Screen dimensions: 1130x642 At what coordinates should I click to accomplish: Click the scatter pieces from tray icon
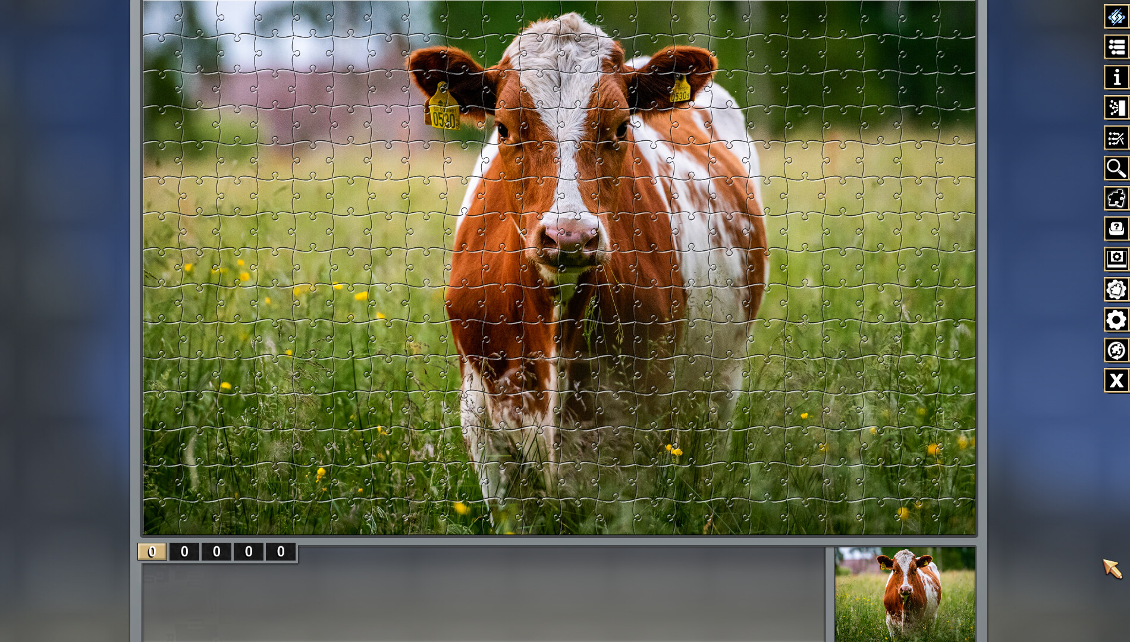click(x=1116, y=108)
